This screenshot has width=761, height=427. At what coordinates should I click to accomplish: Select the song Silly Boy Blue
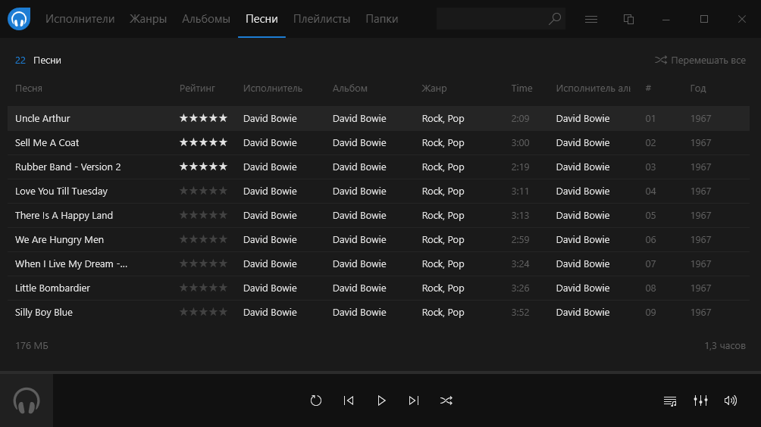pyautogui.click(x=44, y=312)
